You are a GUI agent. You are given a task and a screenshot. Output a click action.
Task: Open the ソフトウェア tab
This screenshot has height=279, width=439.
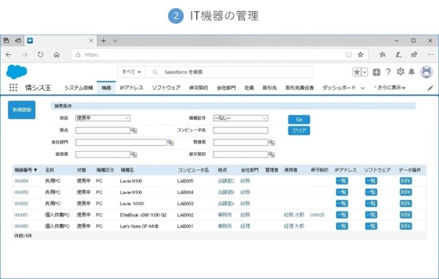point(166,88)
